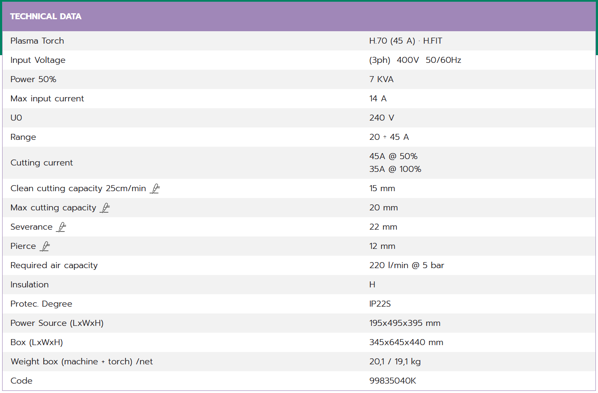Select the Clean cutting capacity 25cm/min text
The width and height of the screenshot is (598, 393).
(78, 189)
